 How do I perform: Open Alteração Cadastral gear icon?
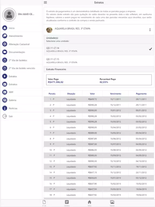point(5,44)
